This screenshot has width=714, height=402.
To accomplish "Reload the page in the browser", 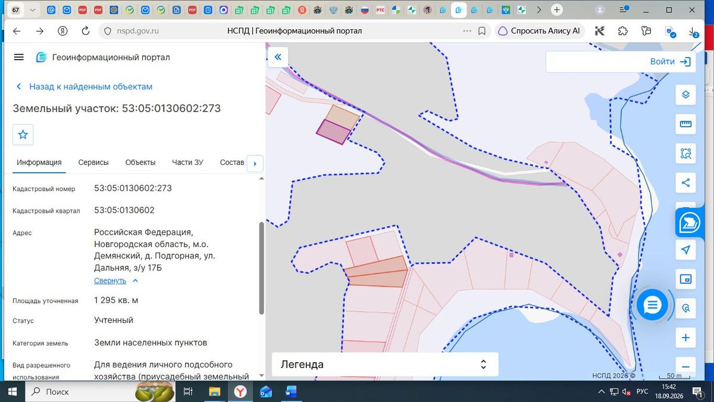I will point(85,31).
